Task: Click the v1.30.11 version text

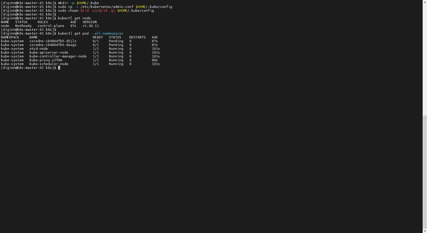Action: 90,26
